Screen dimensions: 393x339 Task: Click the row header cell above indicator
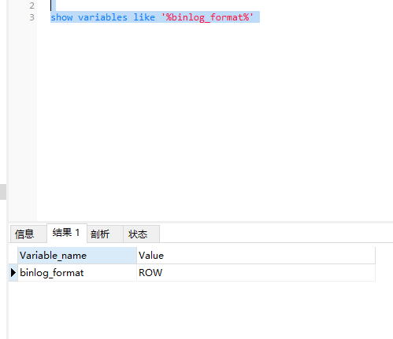click(x=13, y=256)
